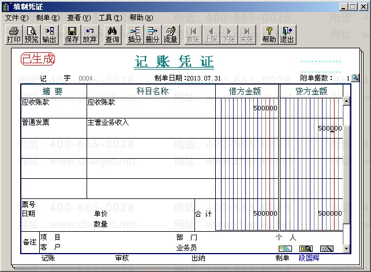Click the 打印 (Print) toolbar icon
The width and height of the screenshot is (371, 272).
point(13,35)
